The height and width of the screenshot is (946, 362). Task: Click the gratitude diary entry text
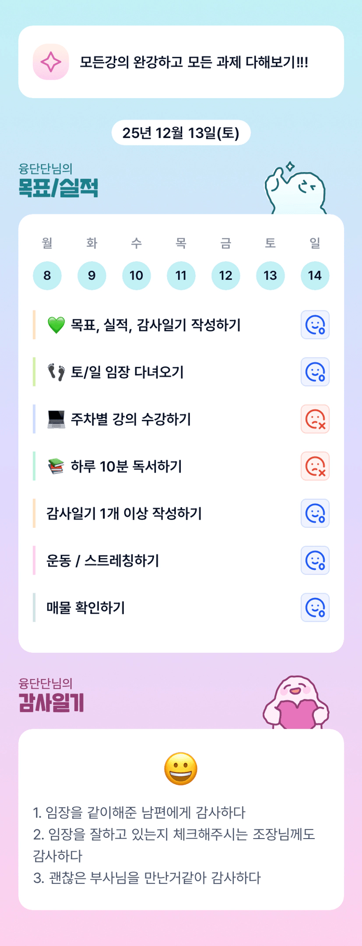(x=174, y=845)
